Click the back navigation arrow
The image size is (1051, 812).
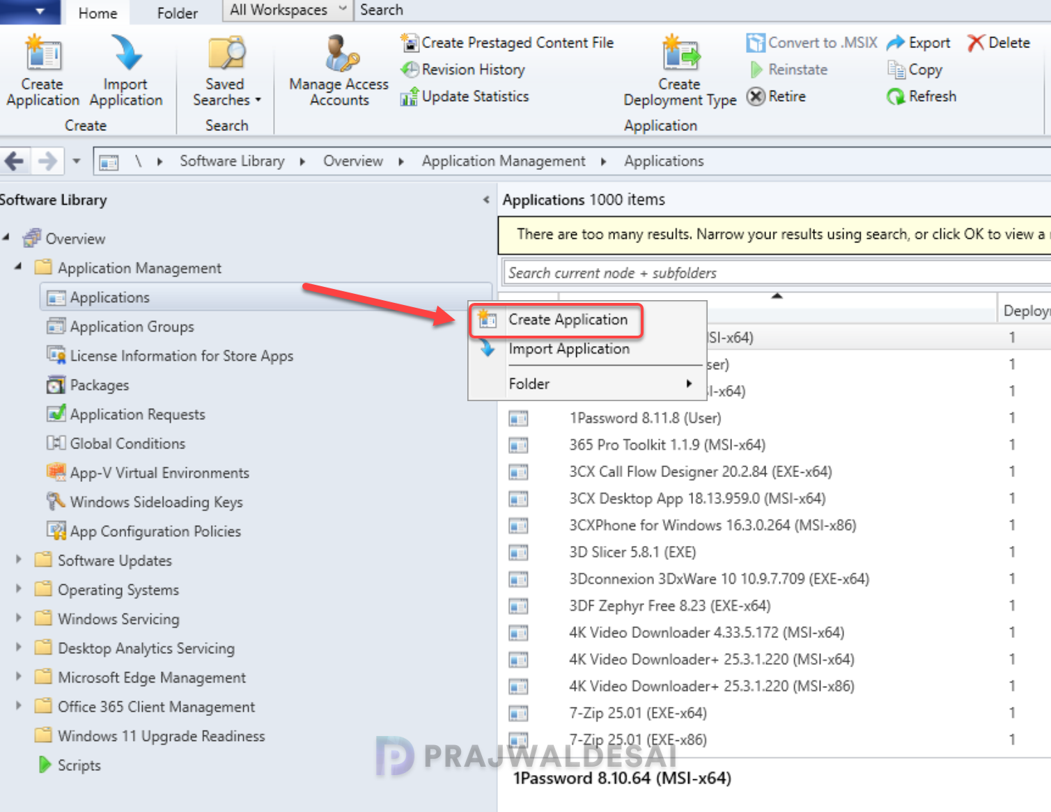pyautogui.click(x=15, y=162)
